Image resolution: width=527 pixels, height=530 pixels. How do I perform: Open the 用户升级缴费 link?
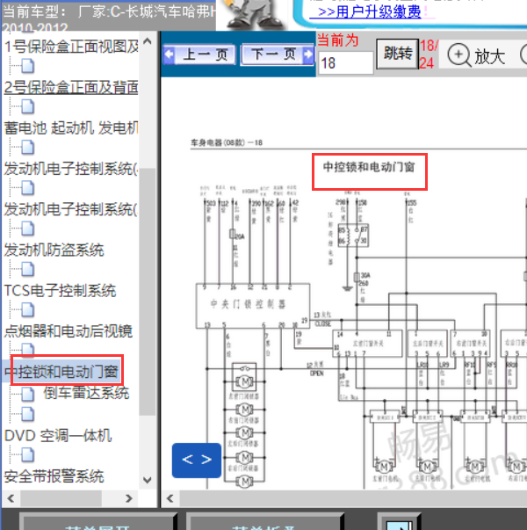point(365,12)
